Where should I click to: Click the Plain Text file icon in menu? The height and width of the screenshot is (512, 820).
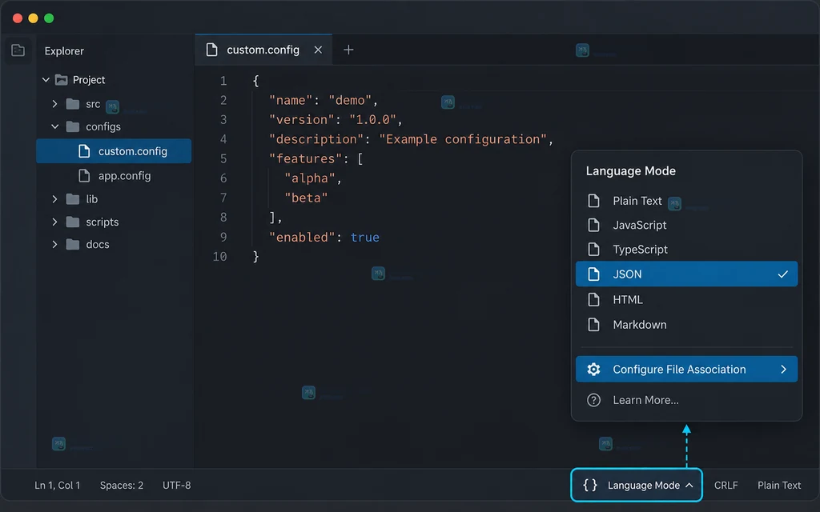click(593, 201)
